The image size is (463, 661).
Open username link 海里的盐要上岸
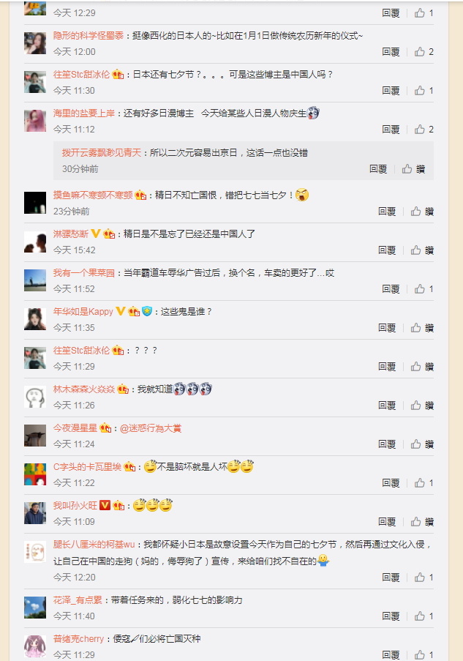point(84,113)
